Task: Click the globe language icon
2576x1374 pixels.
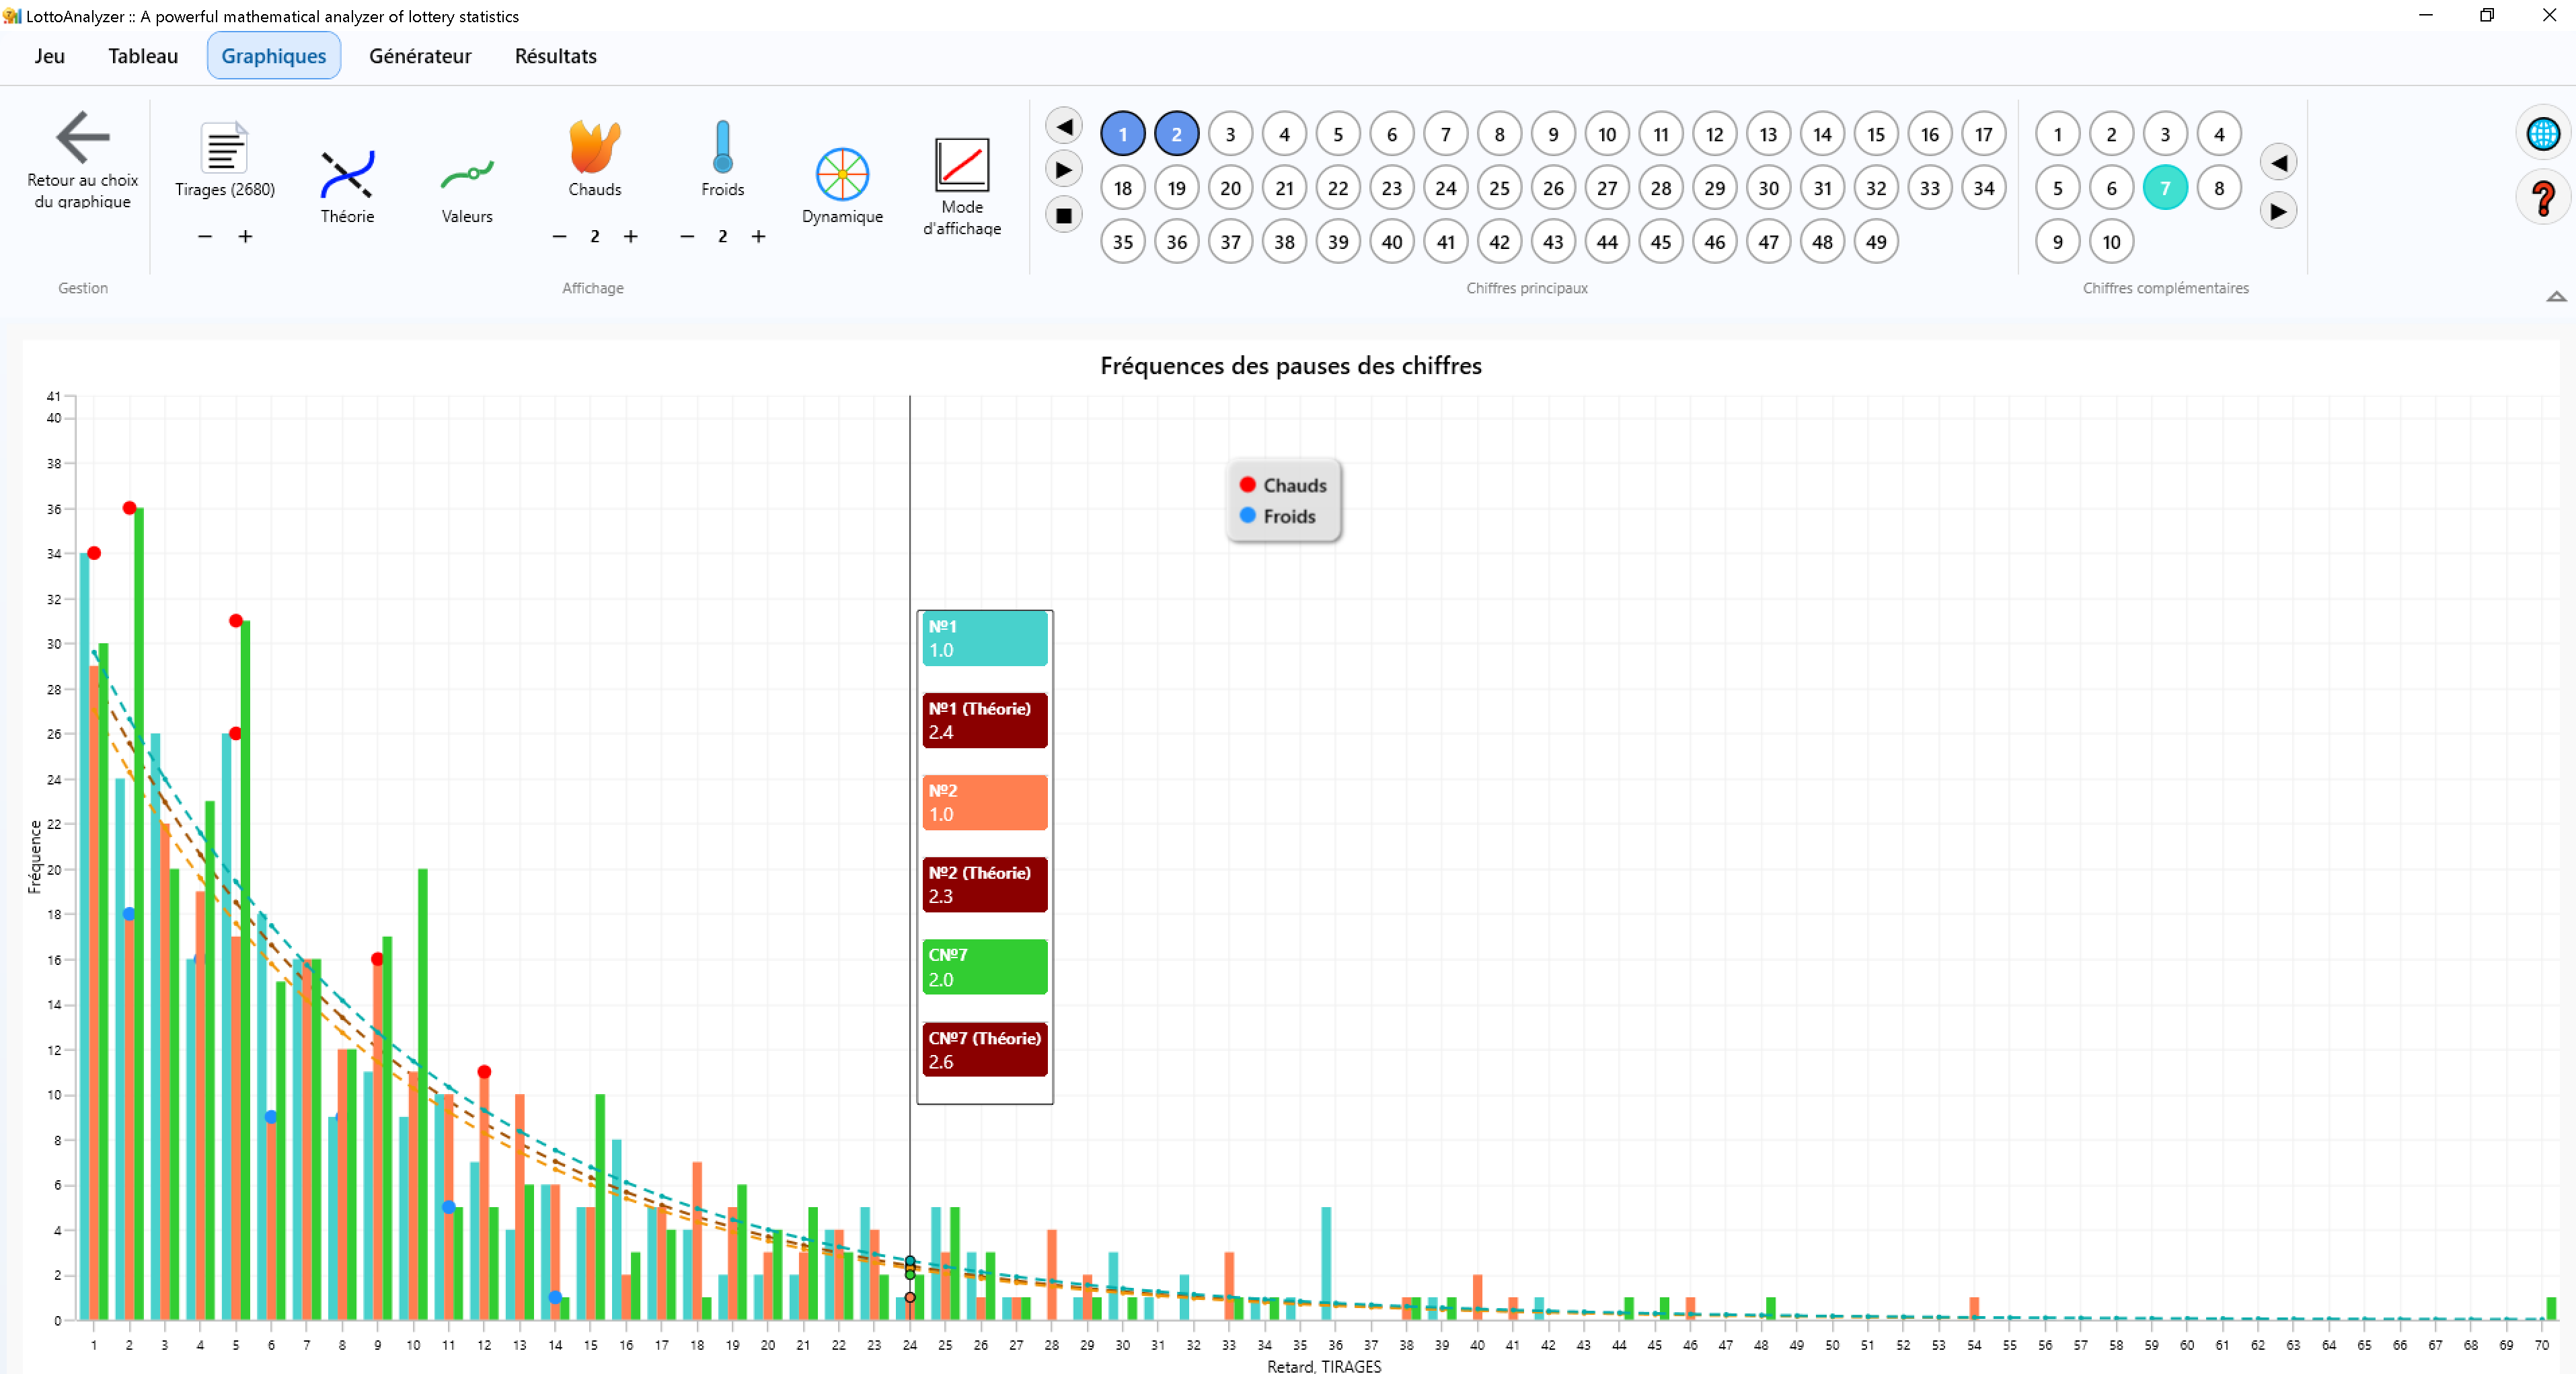Action: click(x=2542, y=134)
